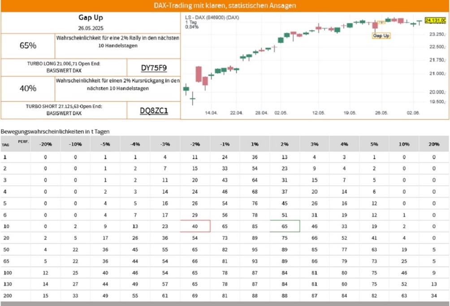Click the date 26.05.2025
This screenshot has width=450, height=306.
[91, 28]
